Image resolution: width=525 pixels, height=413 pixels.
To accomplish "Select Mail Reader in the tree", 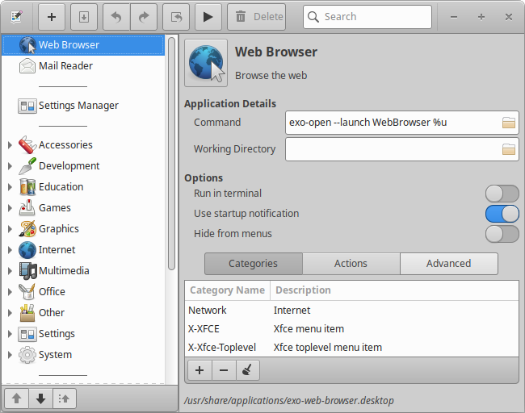I will 83,66.
